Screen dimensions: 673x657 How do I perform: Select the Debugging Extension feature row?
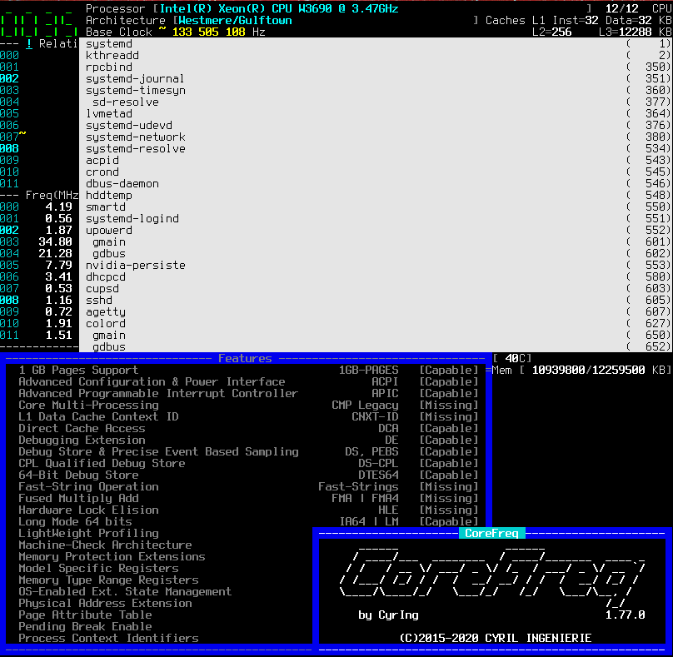tap(248, 440)
